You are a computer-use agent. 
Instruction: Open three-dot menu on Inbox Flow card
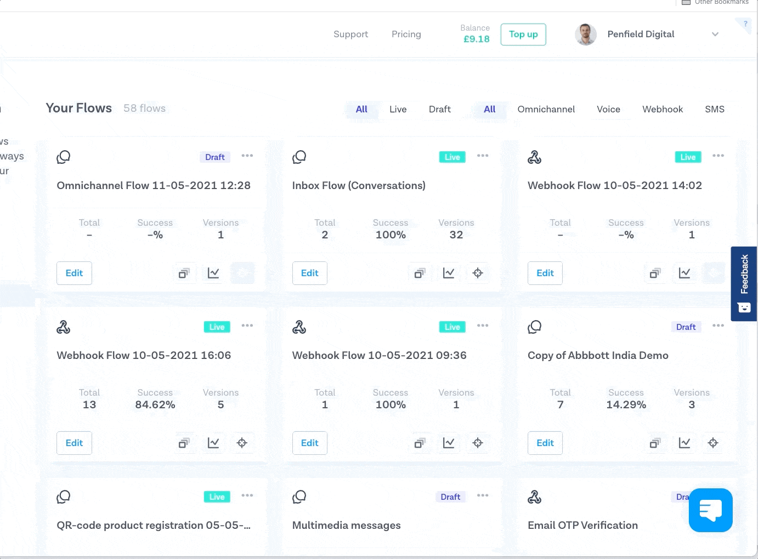point(483,156)
